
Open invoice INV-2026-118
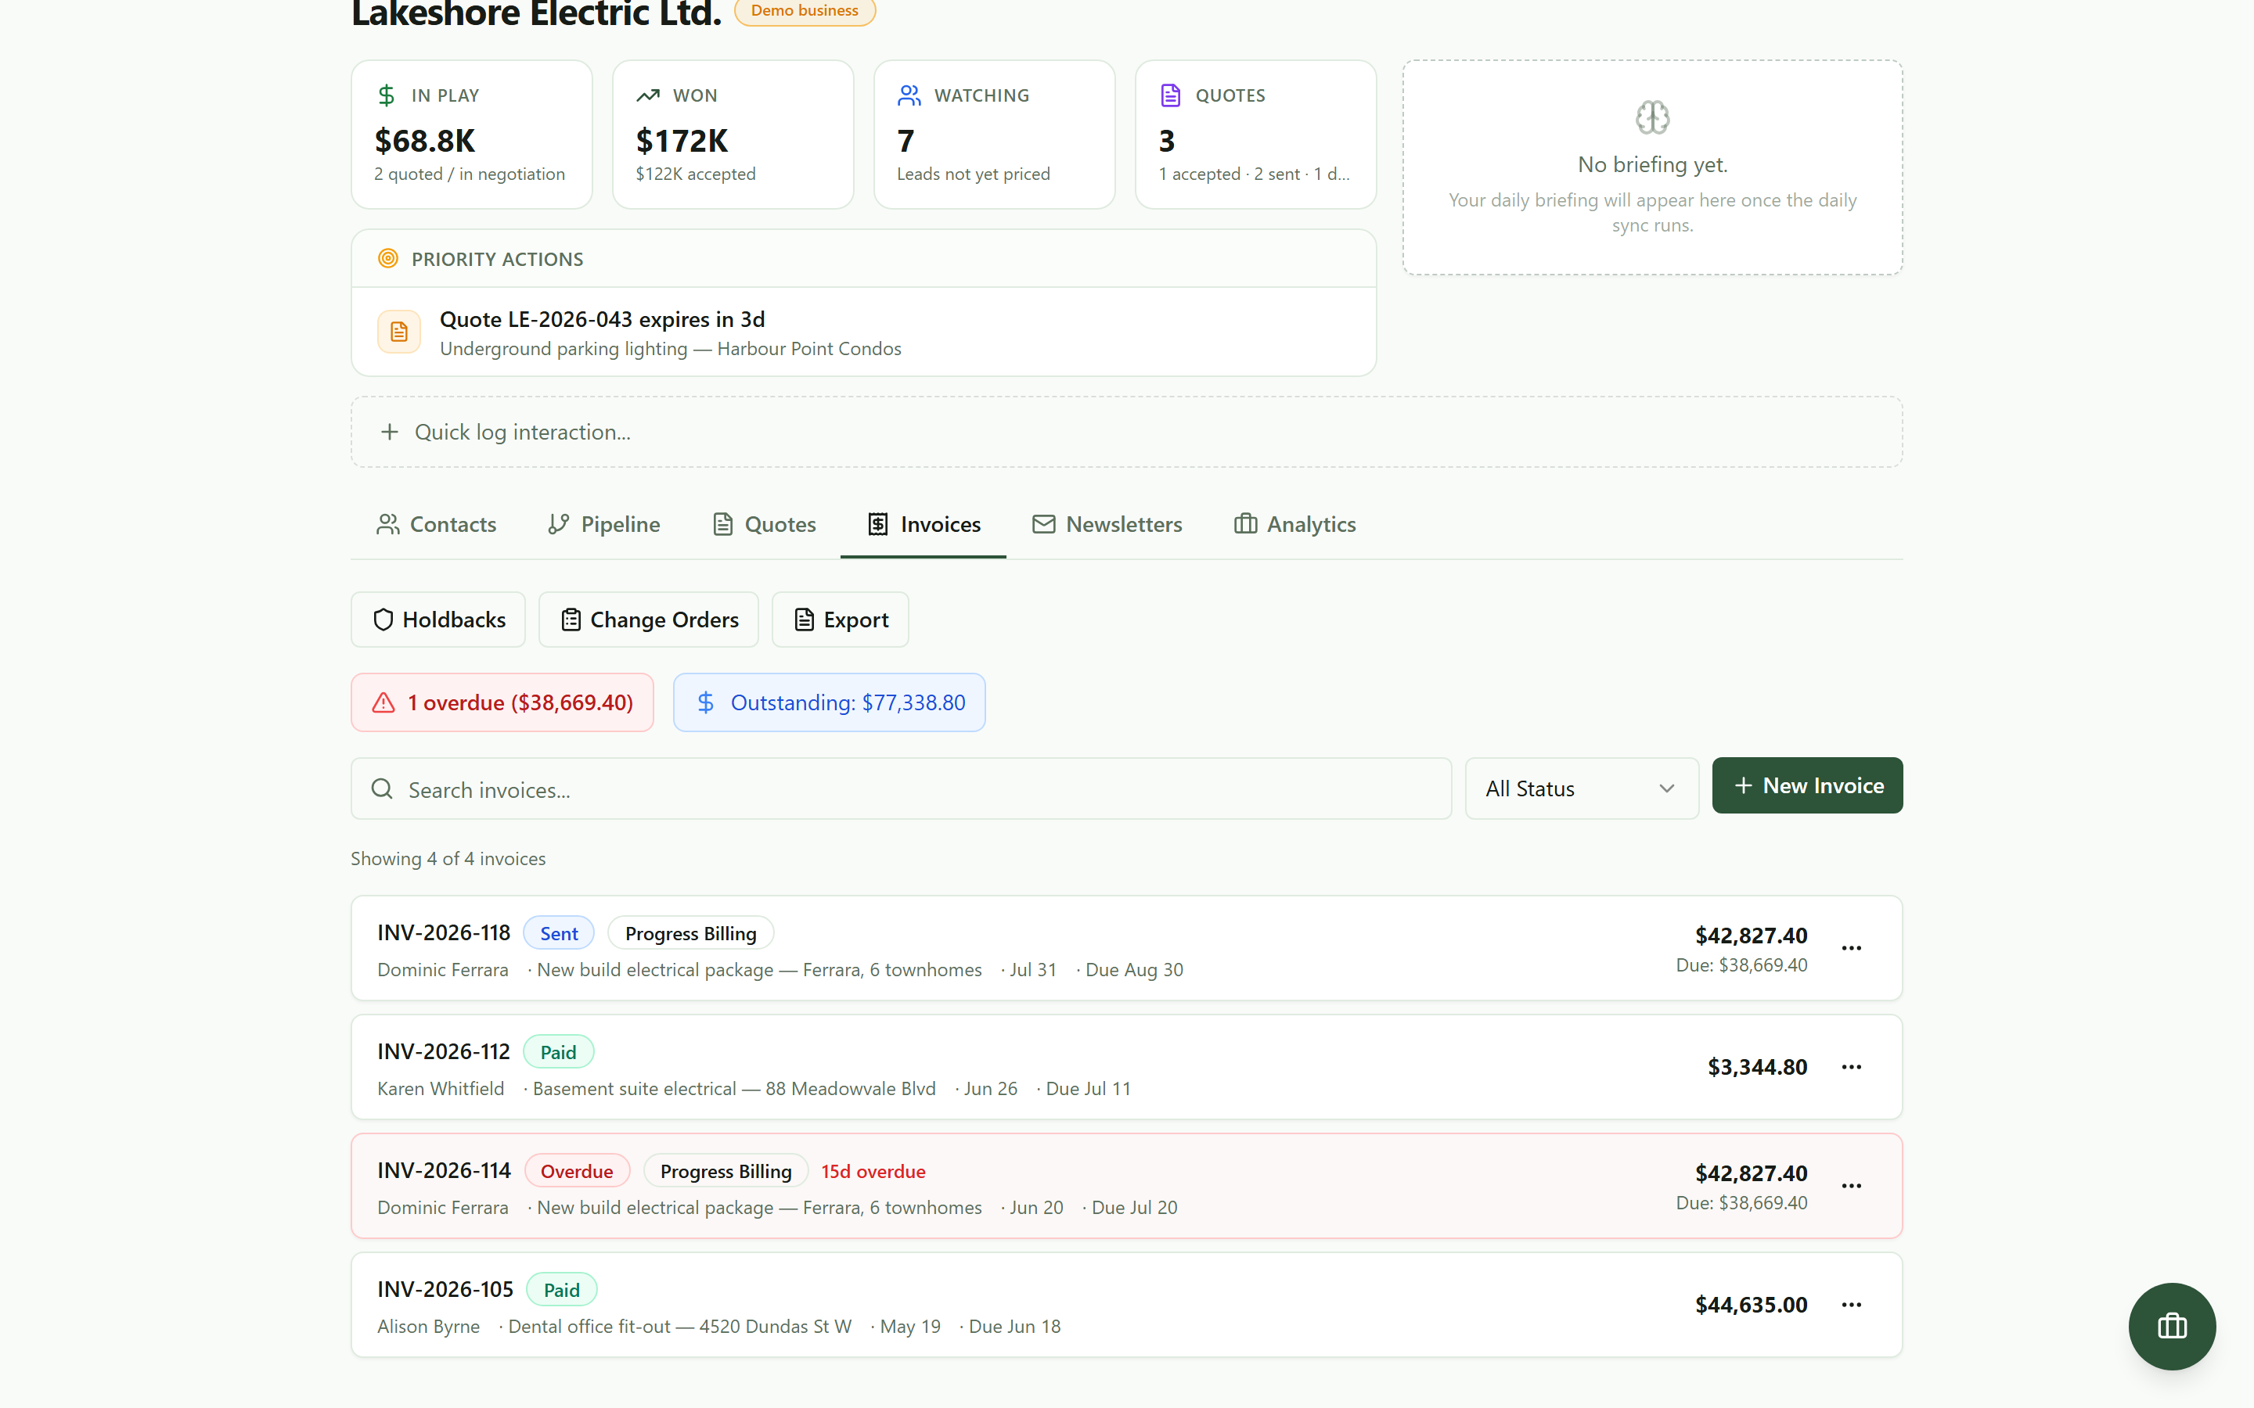(x=1126, y=948)
